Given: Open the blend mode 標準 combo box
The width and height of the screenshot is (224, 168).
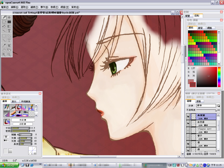Looking at the screenshot, I should pos(206,106).
